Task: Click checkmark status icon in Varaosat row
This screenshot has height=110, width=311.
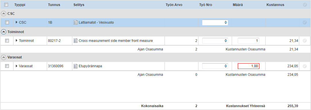Action: [305, 66]
